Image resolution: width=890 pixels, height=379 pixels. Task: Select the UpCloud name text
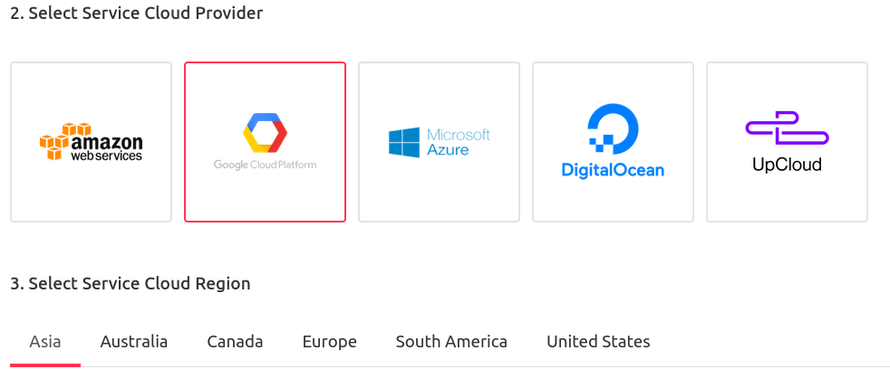pos(787,165)
